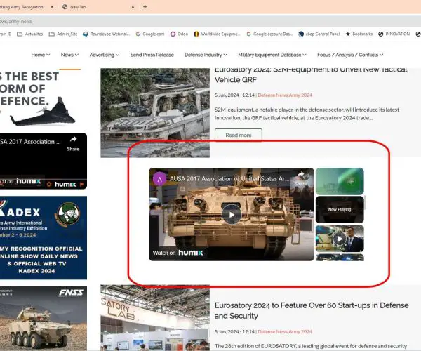The height and width of the screenshot is (351, 421).
Task: Click Share icon on main video
Action: click(x=301, y=178)
